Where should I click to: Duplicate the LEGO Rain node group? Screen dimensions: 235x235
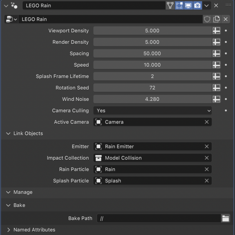pos(216,19)
